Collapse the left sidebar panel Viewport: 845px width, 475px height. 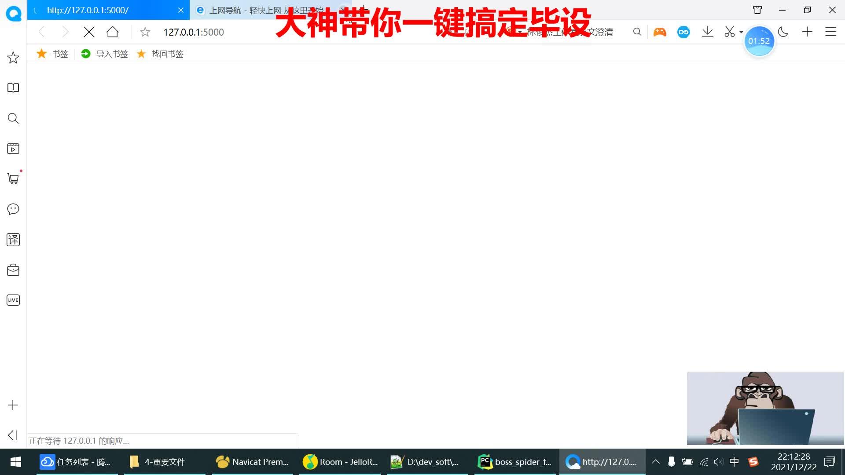pos(13,435)
